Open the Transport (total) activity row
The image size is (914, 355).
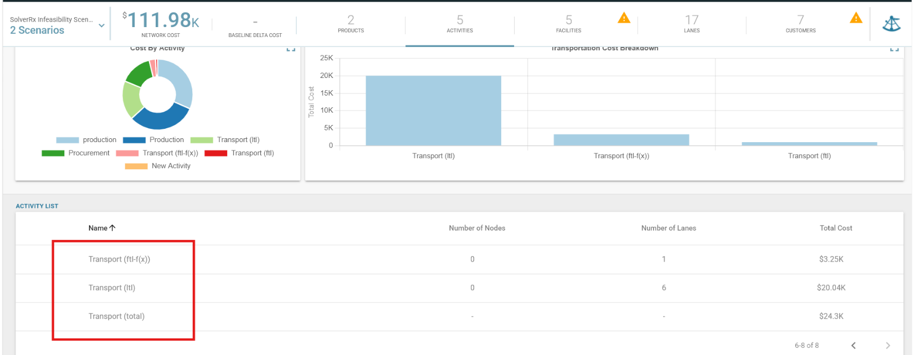459,316
